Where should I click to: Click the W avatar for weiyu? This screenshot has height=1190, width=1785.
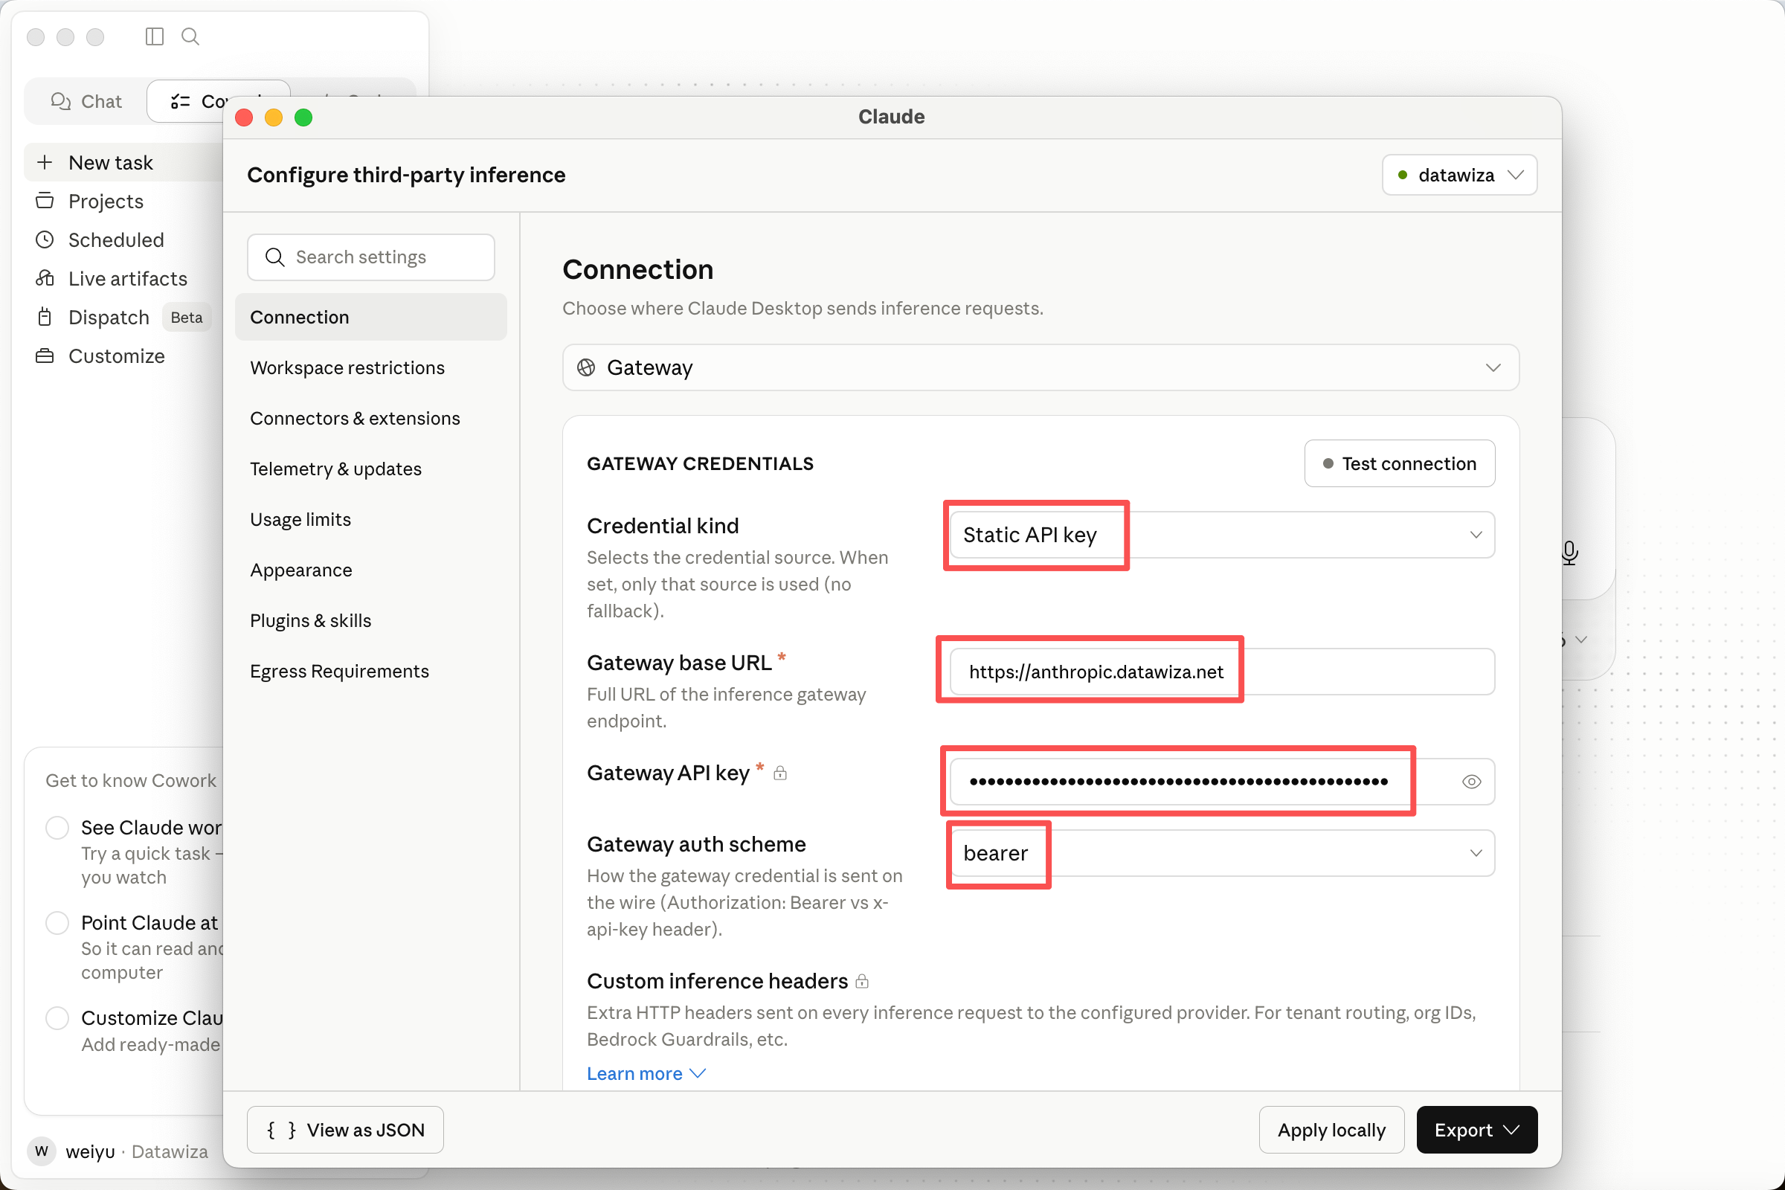[x=42, y=1151]
